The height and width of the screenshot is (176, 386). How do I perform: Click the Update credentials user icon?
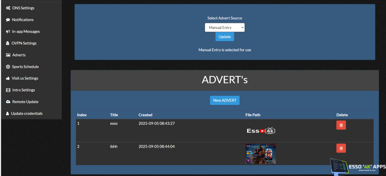(x=8, y=114)
